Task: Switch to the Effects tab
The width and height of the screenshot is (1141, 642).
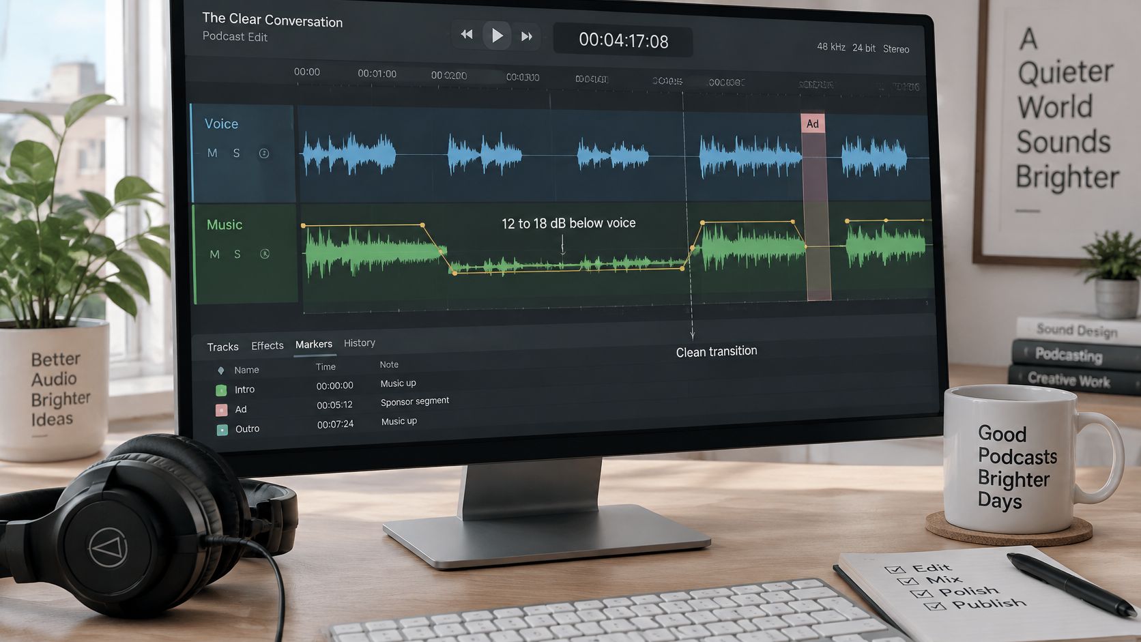Action: (x=267, y=346)
